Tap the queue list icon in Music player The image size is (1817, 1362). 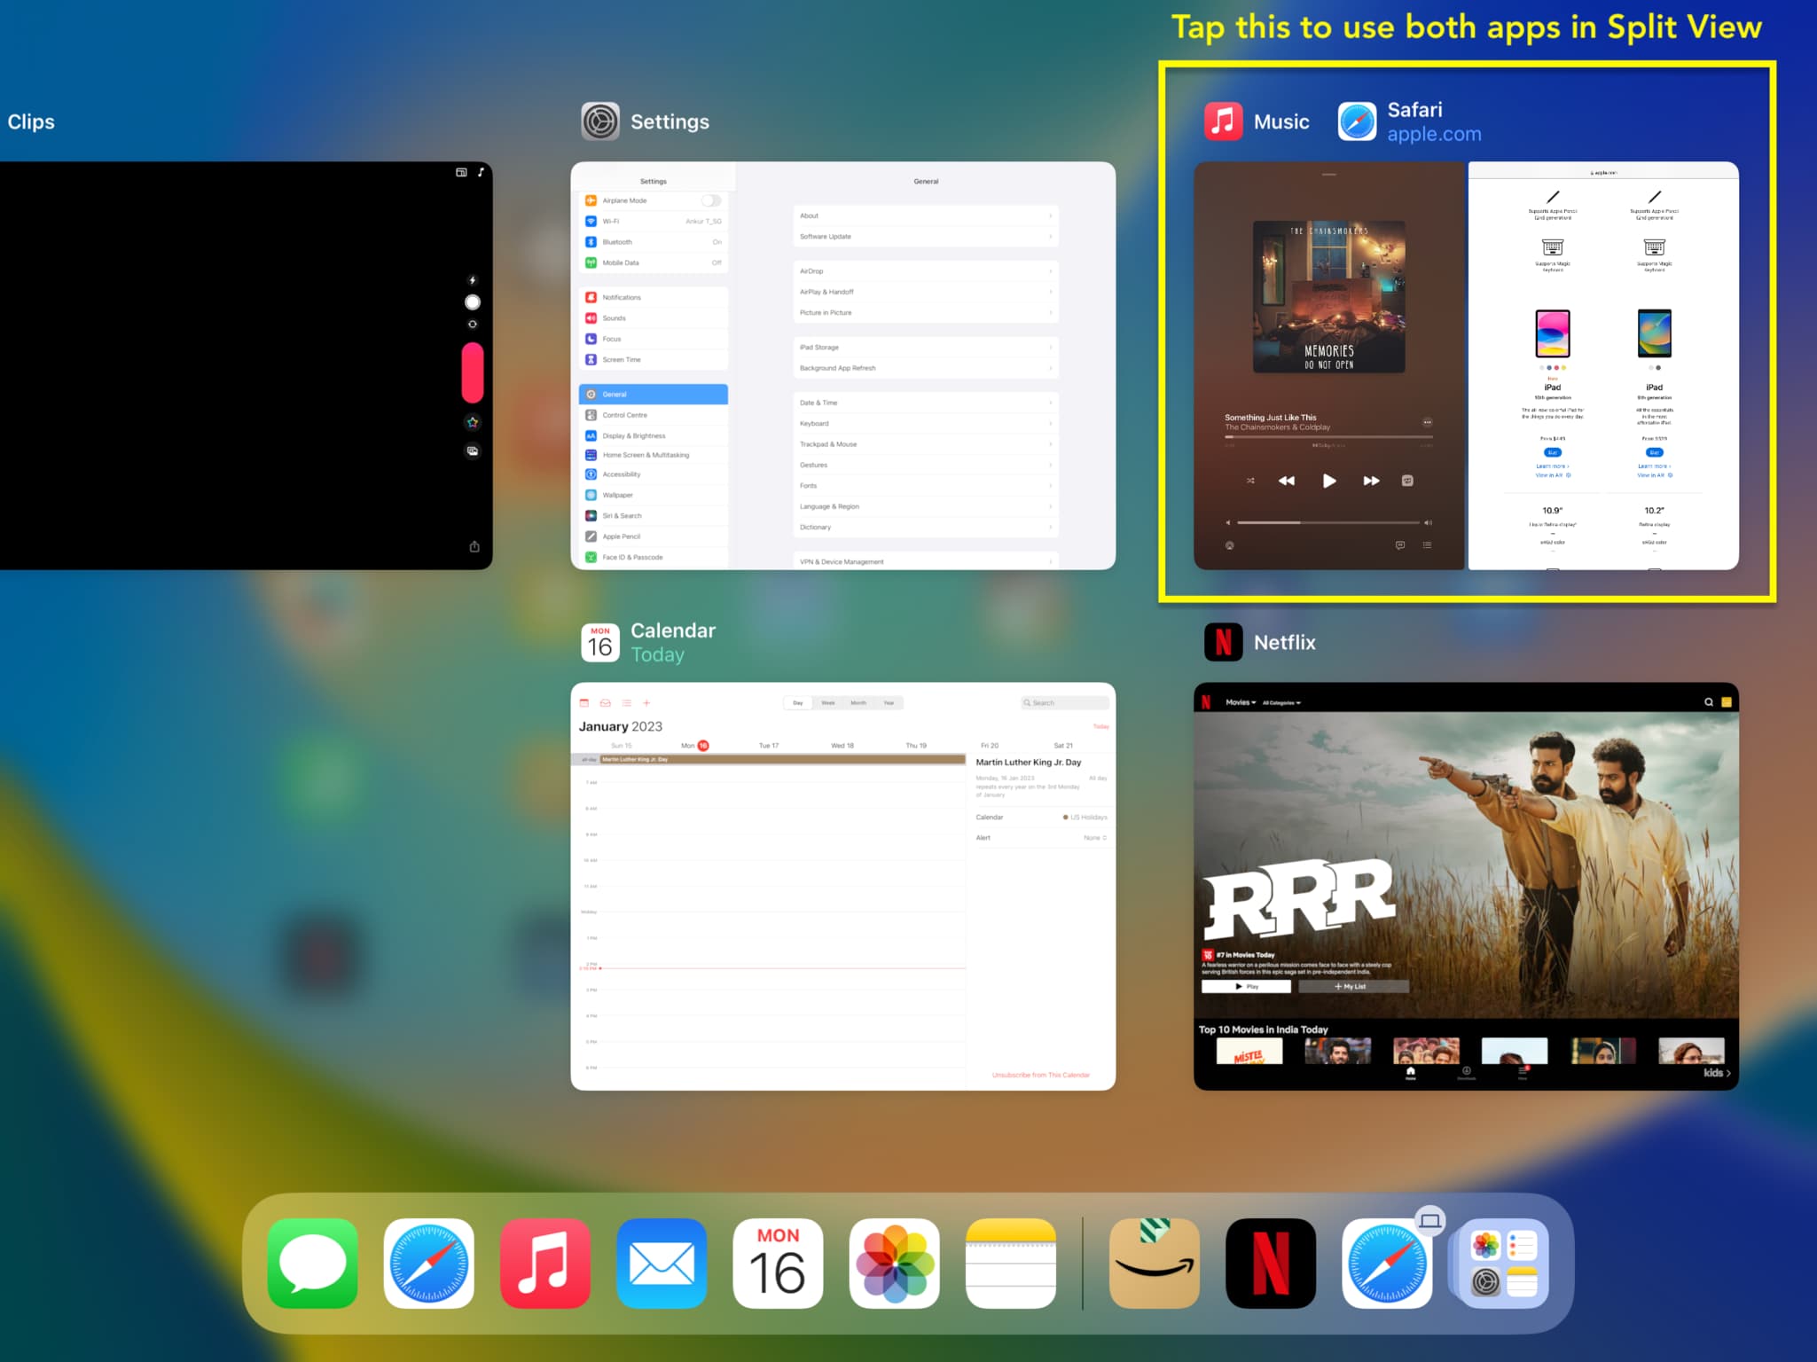tap(1427, 545)
